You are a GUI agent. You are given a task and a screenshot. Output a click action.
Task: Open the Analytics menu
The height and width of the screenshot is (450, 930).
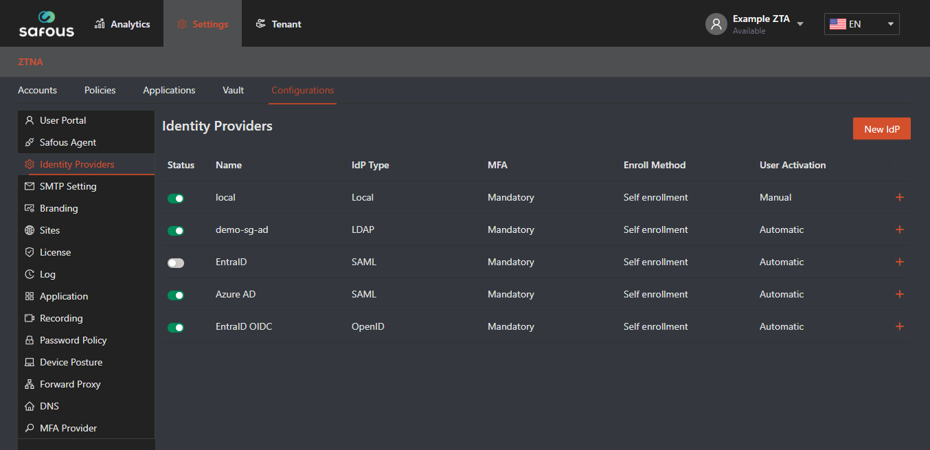tap(122, 24)
